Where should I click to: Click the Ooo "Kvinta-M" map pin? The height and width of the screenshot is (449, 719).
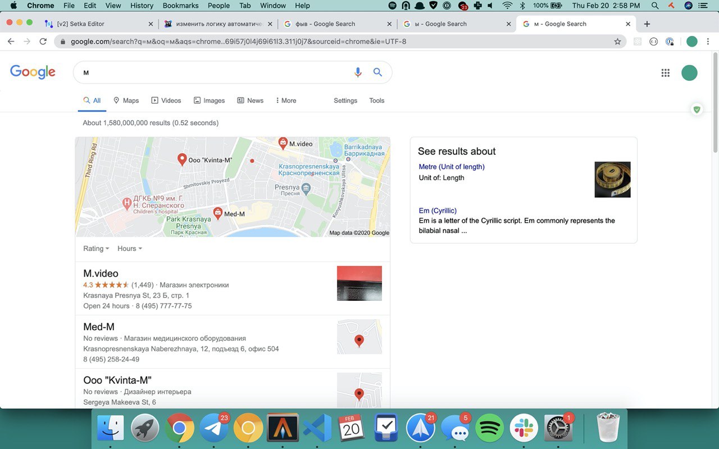click(182, 159)
